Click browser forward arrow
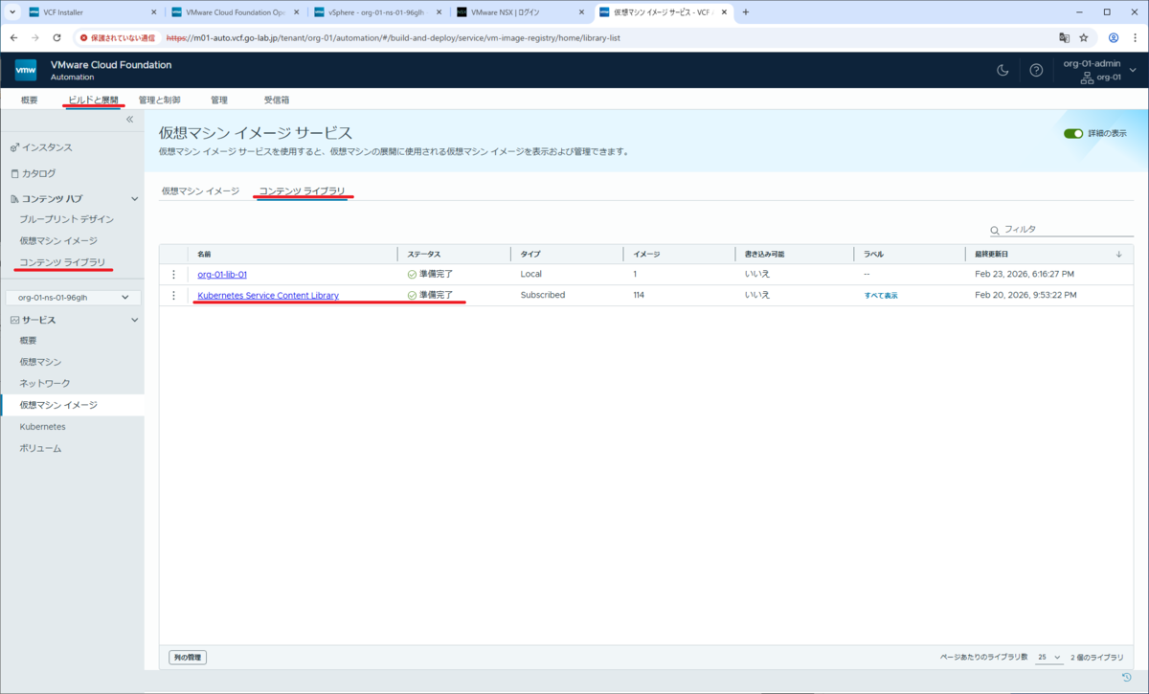The width and height of the screenshot is (1149, 694). [35, 38]
